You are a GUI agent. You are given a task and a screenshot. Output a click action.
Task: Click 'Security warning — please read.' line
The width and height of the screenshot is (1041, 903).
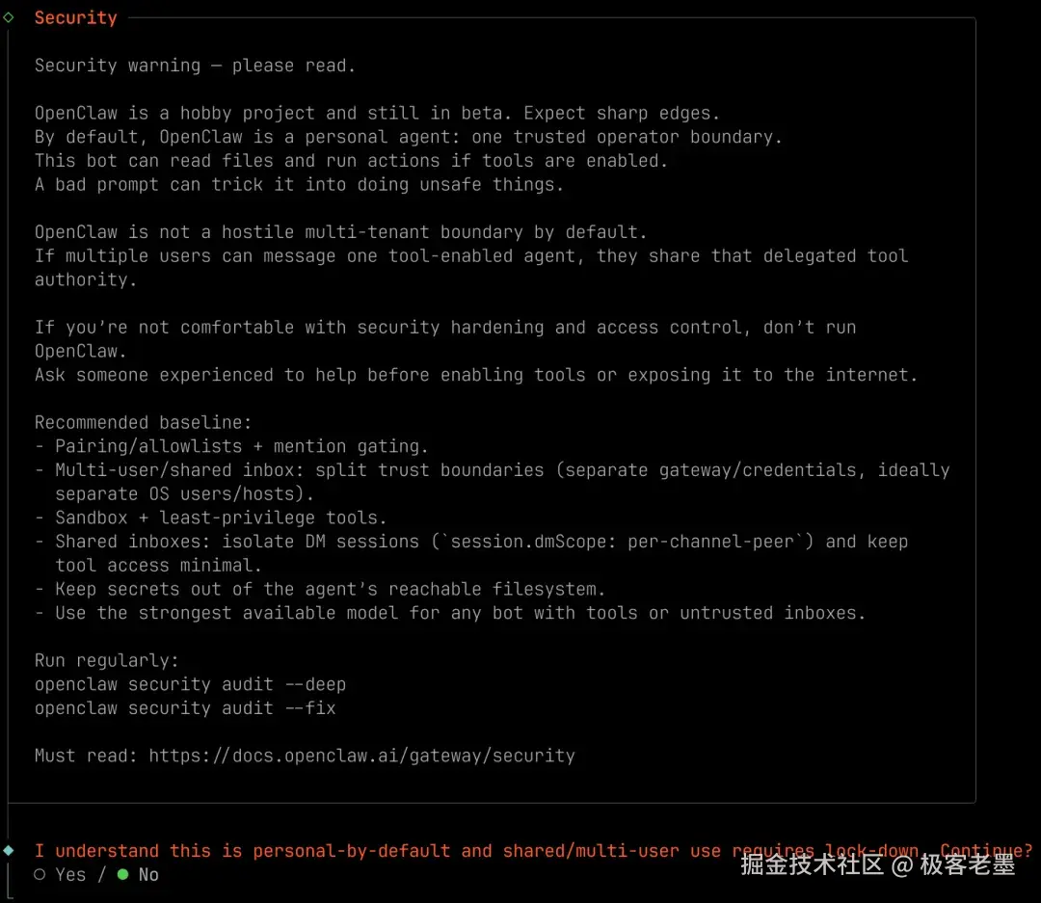tap(195, 66)
